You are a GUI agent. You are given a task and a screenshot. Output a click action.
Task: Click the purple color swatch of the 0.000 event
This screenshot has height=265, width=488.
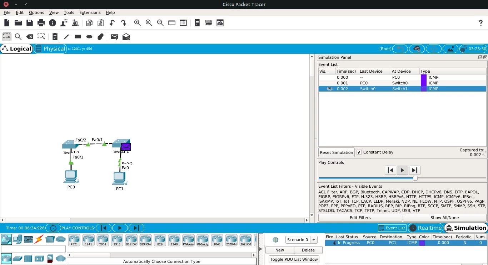424,77
